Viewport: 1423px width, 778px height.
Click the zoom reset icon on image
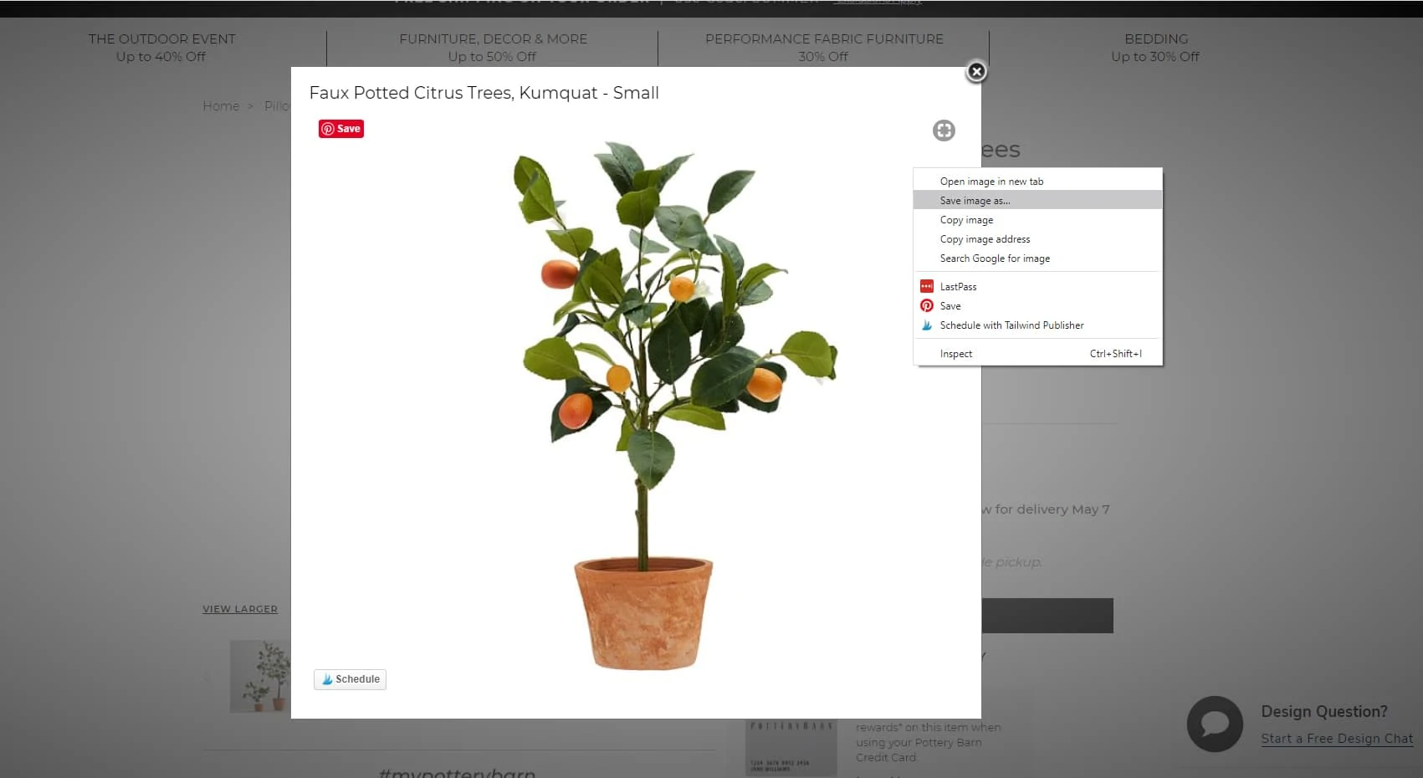click(x=944, y=131)
